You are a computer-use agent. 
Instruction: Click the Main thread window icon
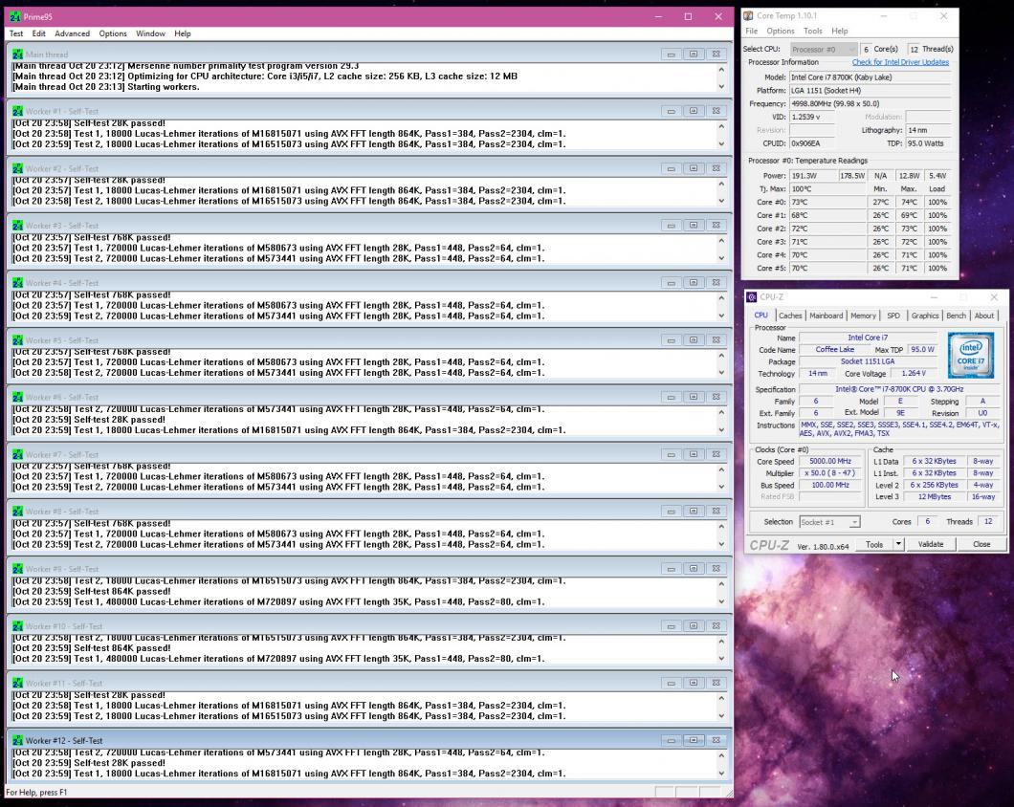point(17,55)
